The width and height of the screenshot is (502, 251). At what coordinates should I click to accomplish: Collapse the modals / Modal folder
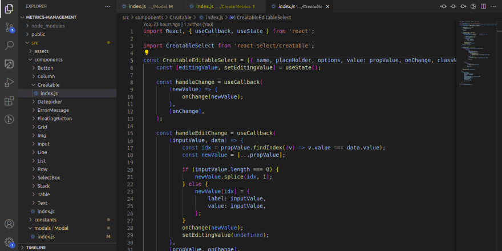[68, 228]
